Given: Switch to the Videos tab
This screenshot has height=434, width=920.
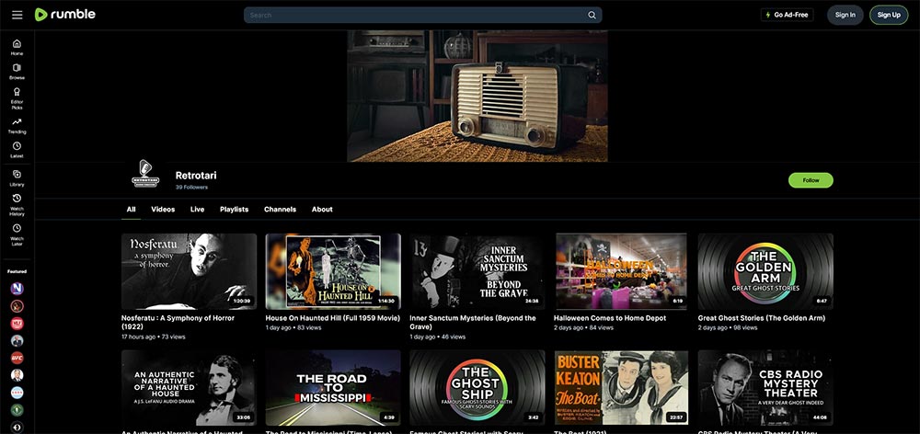Looking at the screenshot, I should coord(163,210).
